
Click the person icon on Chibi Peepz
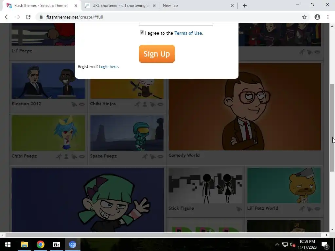point(66,157)
